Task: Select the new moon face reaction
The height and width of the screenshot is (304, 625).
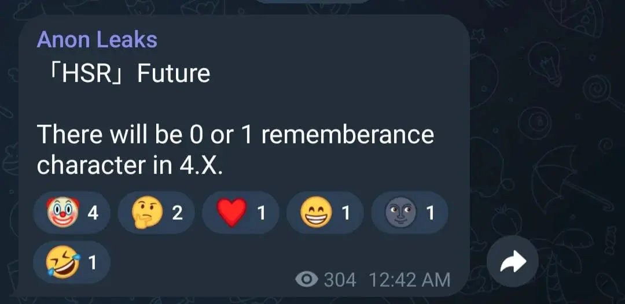Action: (x=400, y=213)
